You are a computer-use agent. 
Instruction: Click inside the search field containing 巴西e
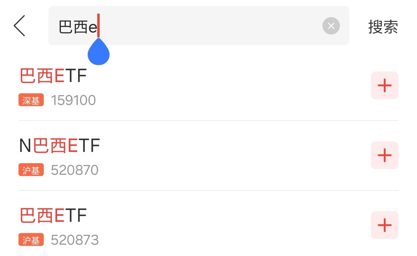203,26
